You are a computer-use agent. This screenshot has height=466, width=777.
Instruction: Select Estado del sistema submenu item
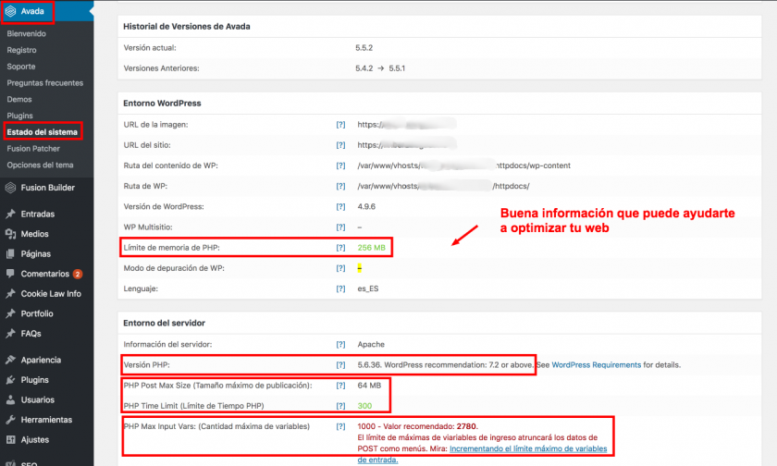click(x=43, y=131)
